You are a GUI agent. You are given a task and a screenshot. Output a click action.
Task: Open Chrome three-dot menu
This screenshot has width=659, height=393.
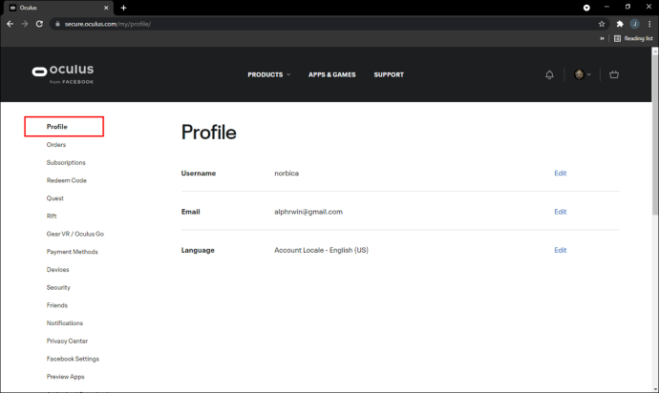(649, 24)
